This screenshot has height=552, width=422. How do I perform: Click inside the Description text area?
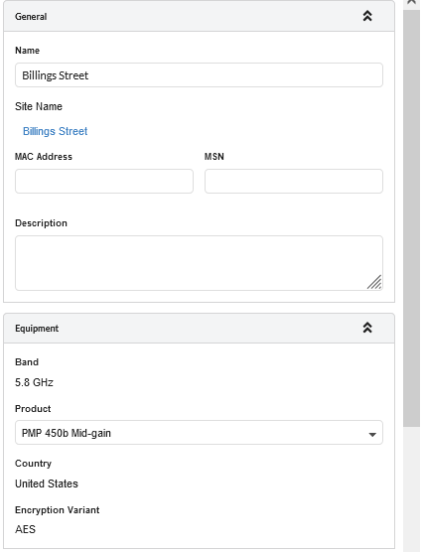click(199, 263)
